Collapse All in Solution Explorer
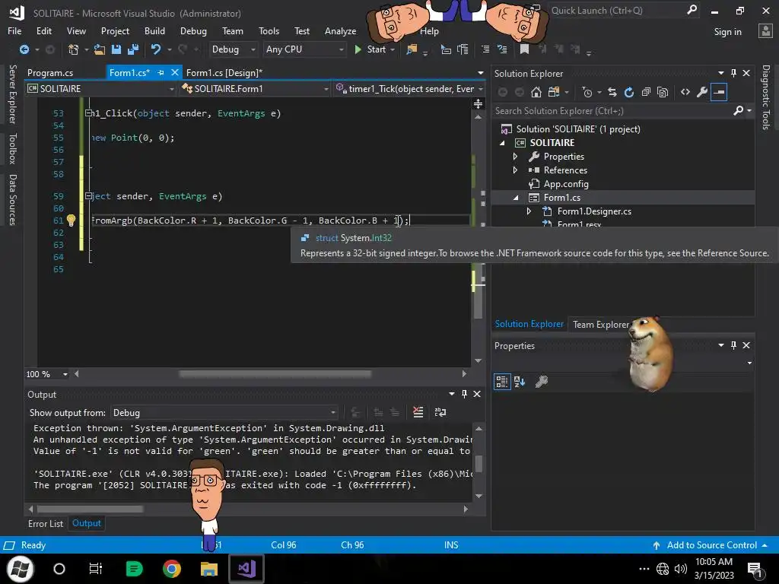 [x=646, y=92]
